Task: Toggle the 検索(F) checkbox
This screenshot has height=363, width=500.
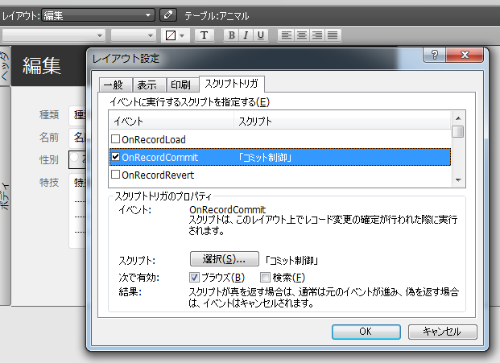Action: click(x=265, y=277)
